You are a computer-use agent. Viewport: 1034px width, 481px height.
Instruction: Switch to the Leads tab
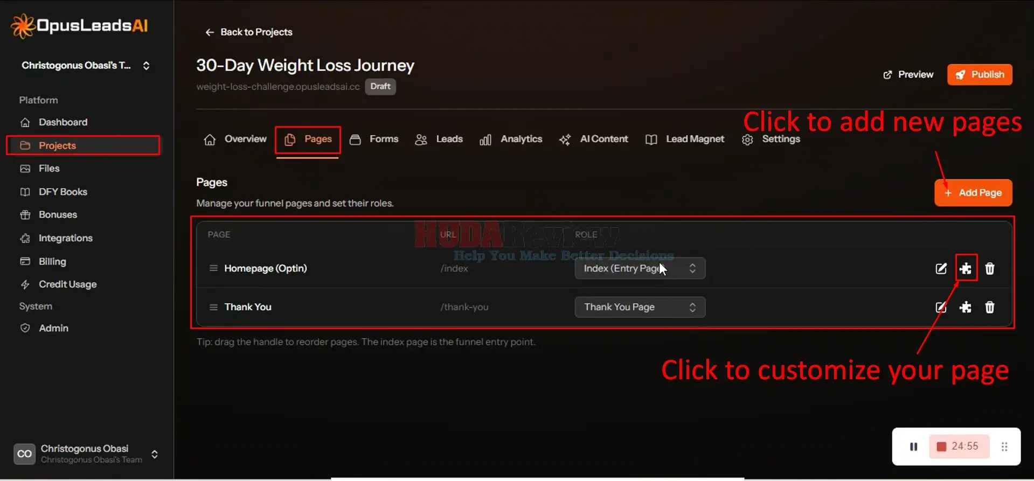[439, 140]
